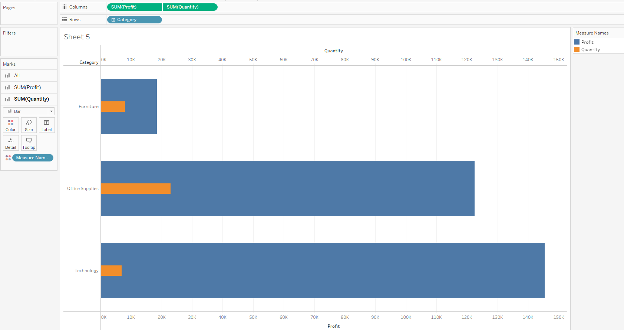Select the Technology orange Quantity bar
The image size is (624, 330).
[x=111, y=271]
